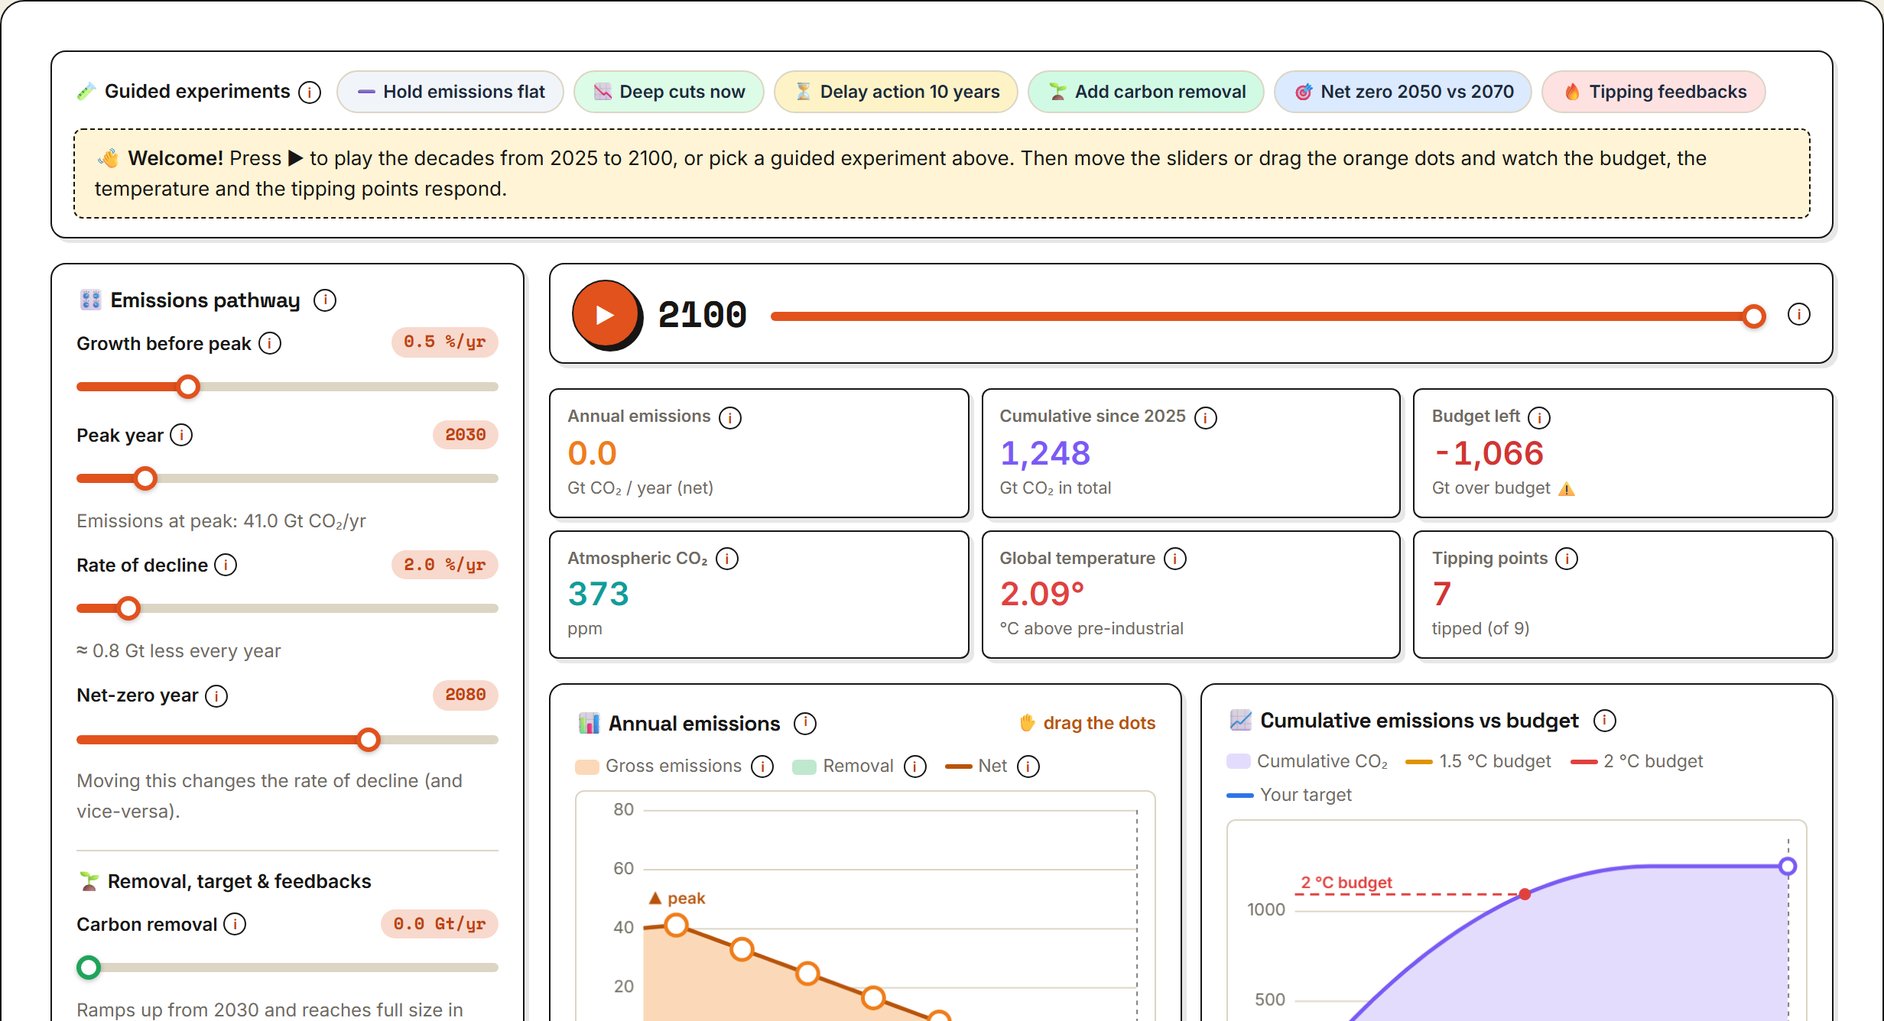Screen dimensions: 1884x1021
Task: Click the Peak year slider handle
Action: point(145,478)
